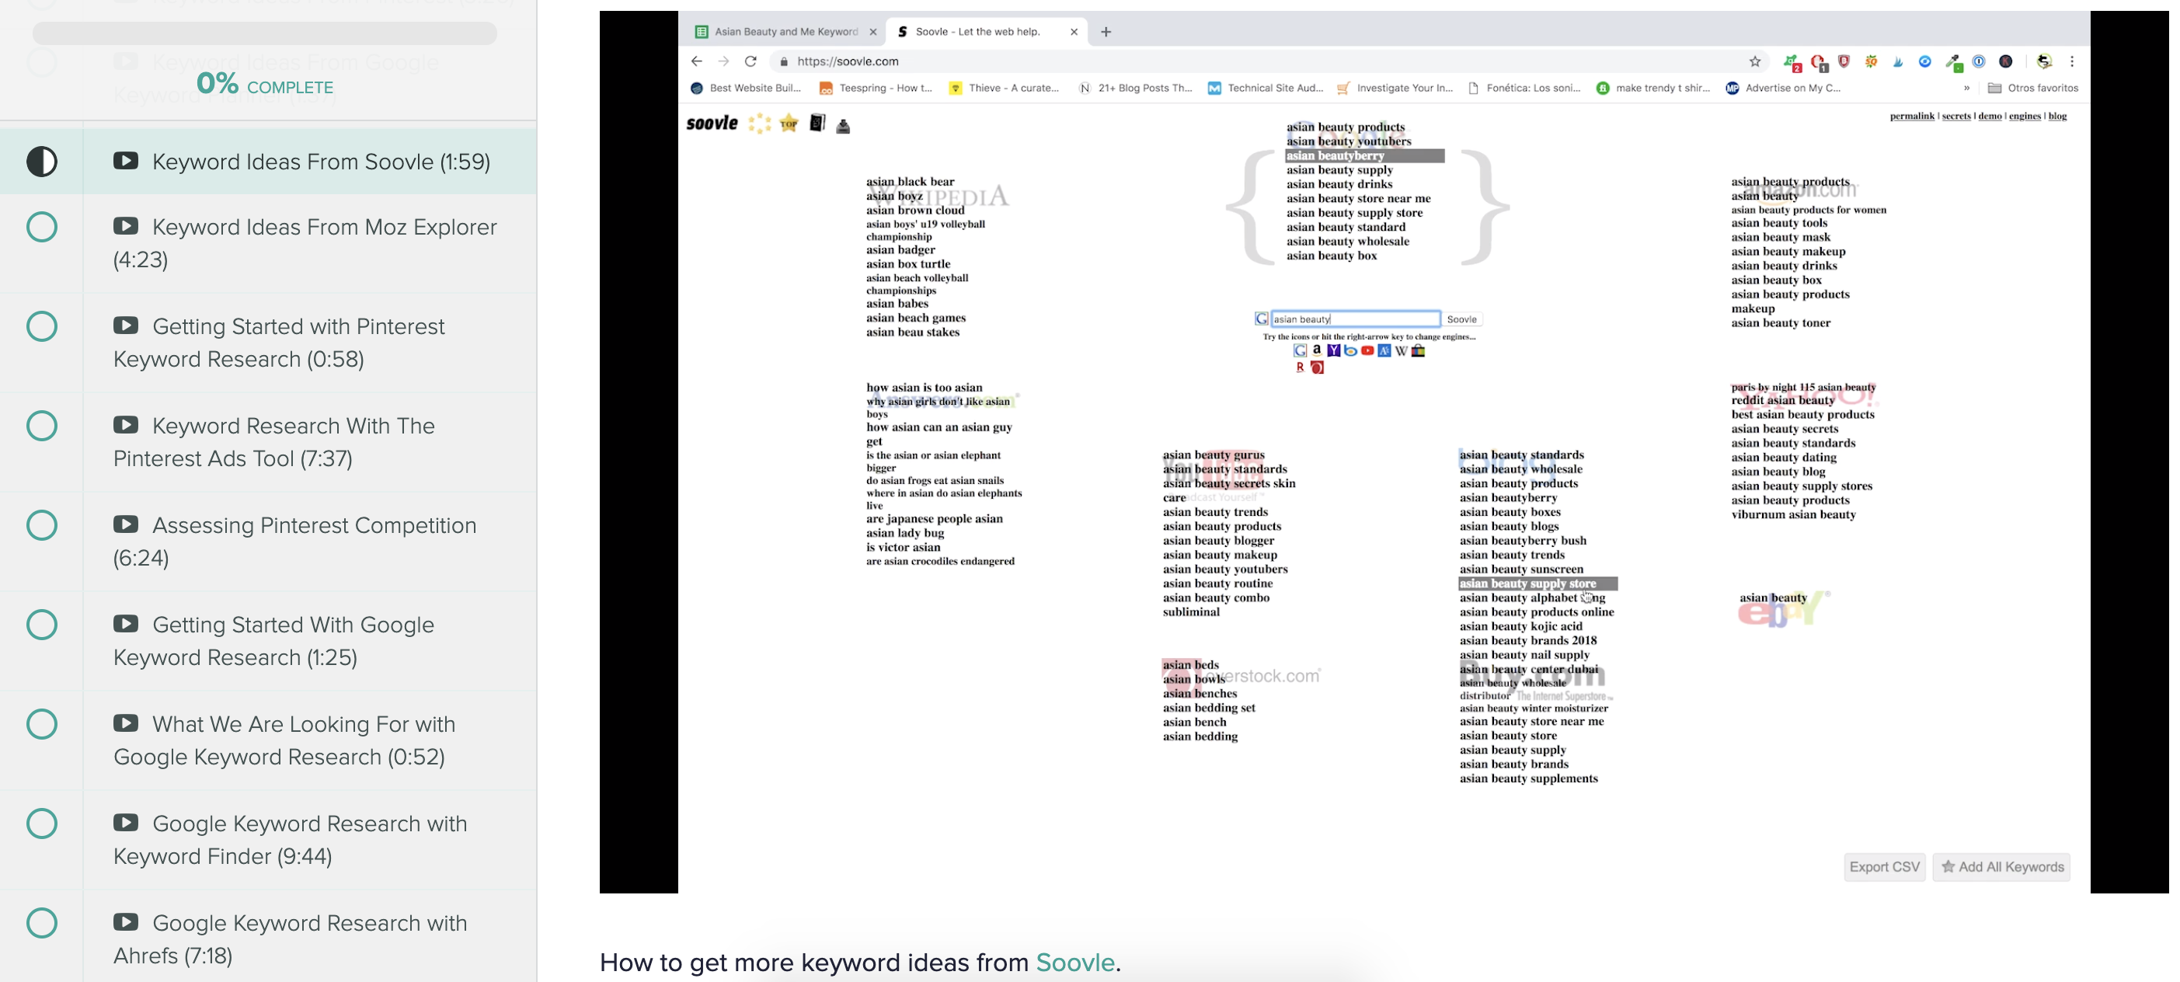The width and height of the screenshot is (2180, 982).
Task: Expand bookmarks overflow chevron
Action: tap(1966, 87)
